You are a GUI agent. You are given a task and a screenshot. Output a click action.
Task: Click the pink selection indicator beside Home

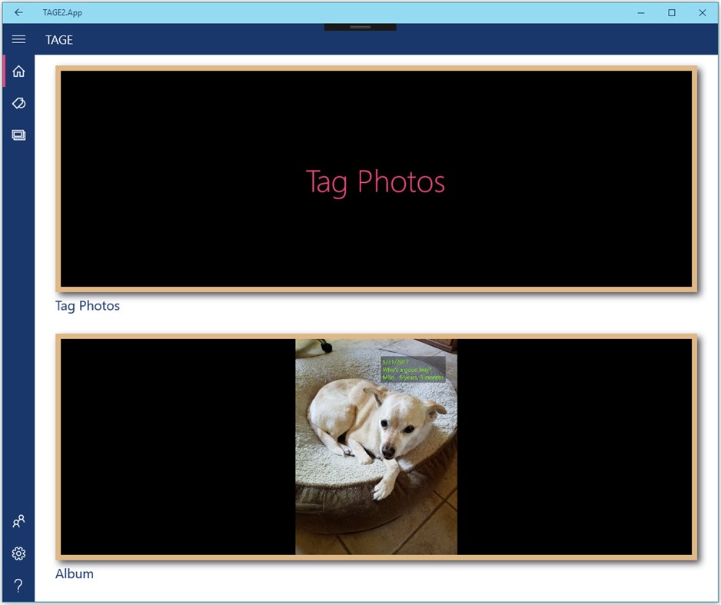[5, 71]
